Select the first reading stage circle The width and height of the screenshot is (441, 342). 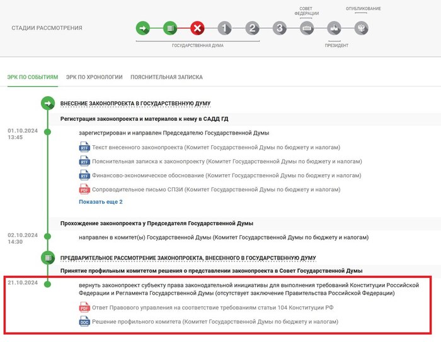[x=225, y=28]
